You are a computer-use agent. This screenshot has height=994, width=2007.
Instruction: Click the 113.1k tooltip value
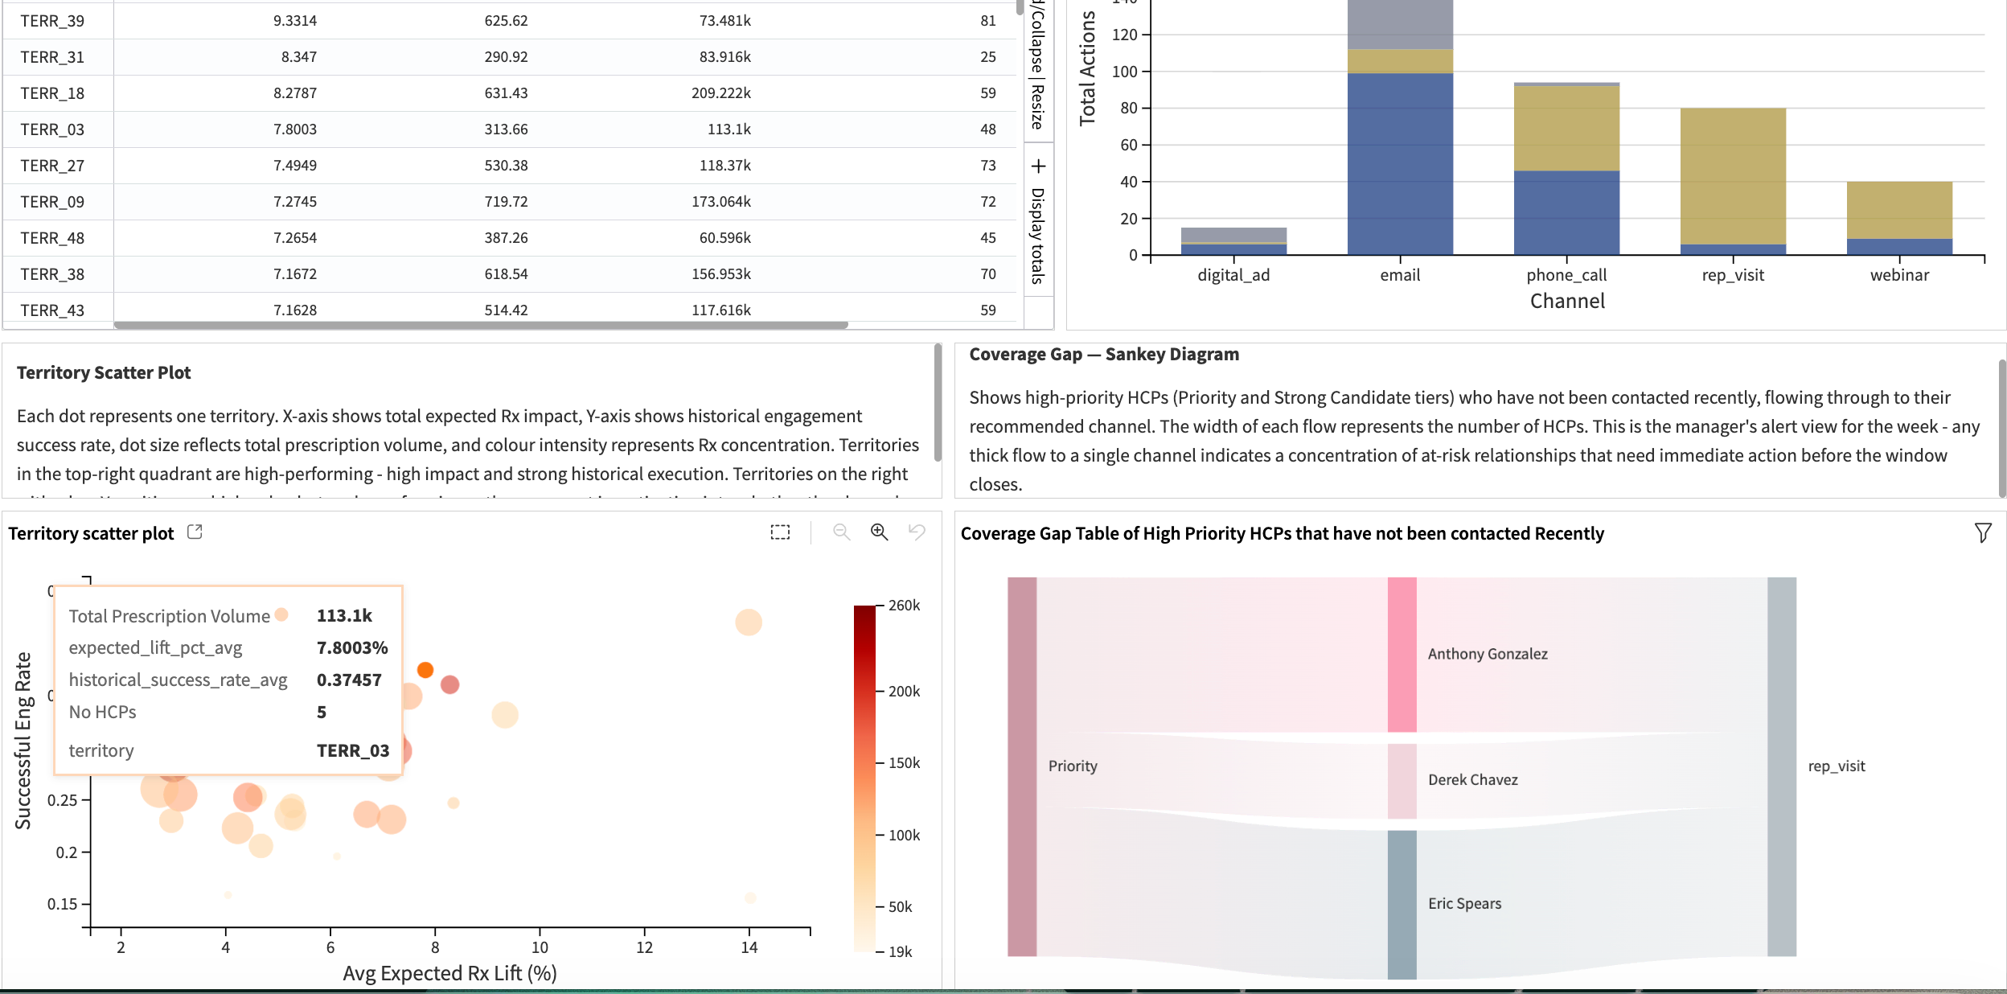coord(344,615)
